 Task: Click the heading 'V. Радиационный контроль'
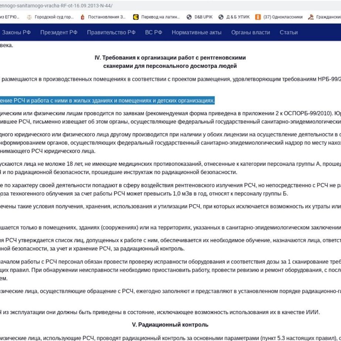click(170, 325)
